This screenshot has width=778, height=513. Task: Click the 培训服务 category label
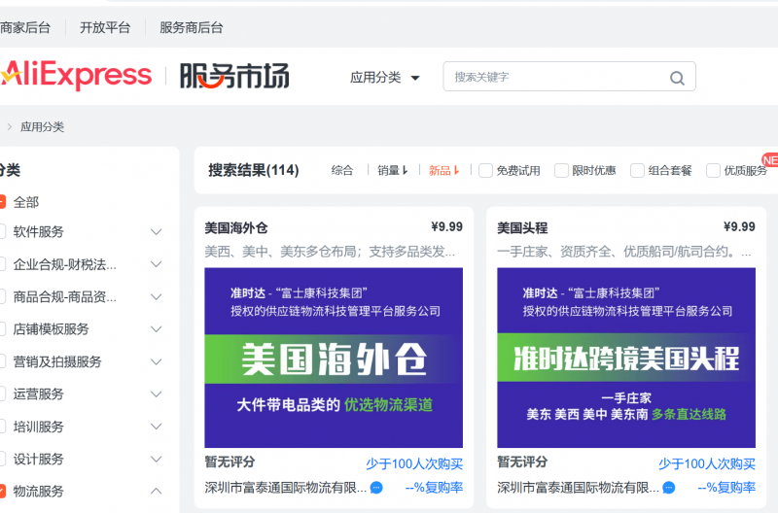pyautogui.click(x=38, y=427)
